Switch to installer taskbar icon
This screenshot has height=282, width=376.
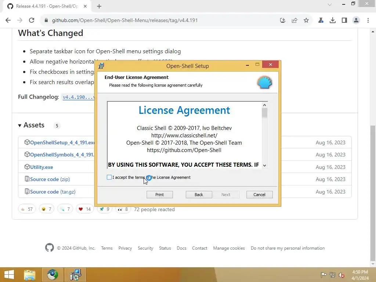pos(76,275)
